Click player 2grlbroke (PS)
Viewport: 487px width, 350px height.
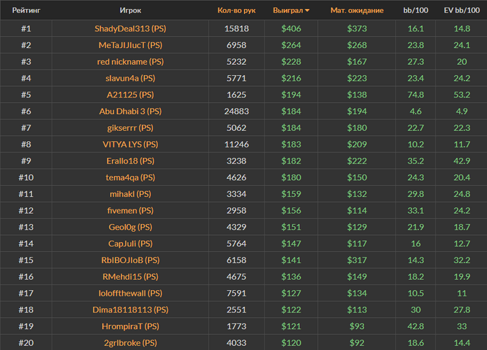(130, 342)
